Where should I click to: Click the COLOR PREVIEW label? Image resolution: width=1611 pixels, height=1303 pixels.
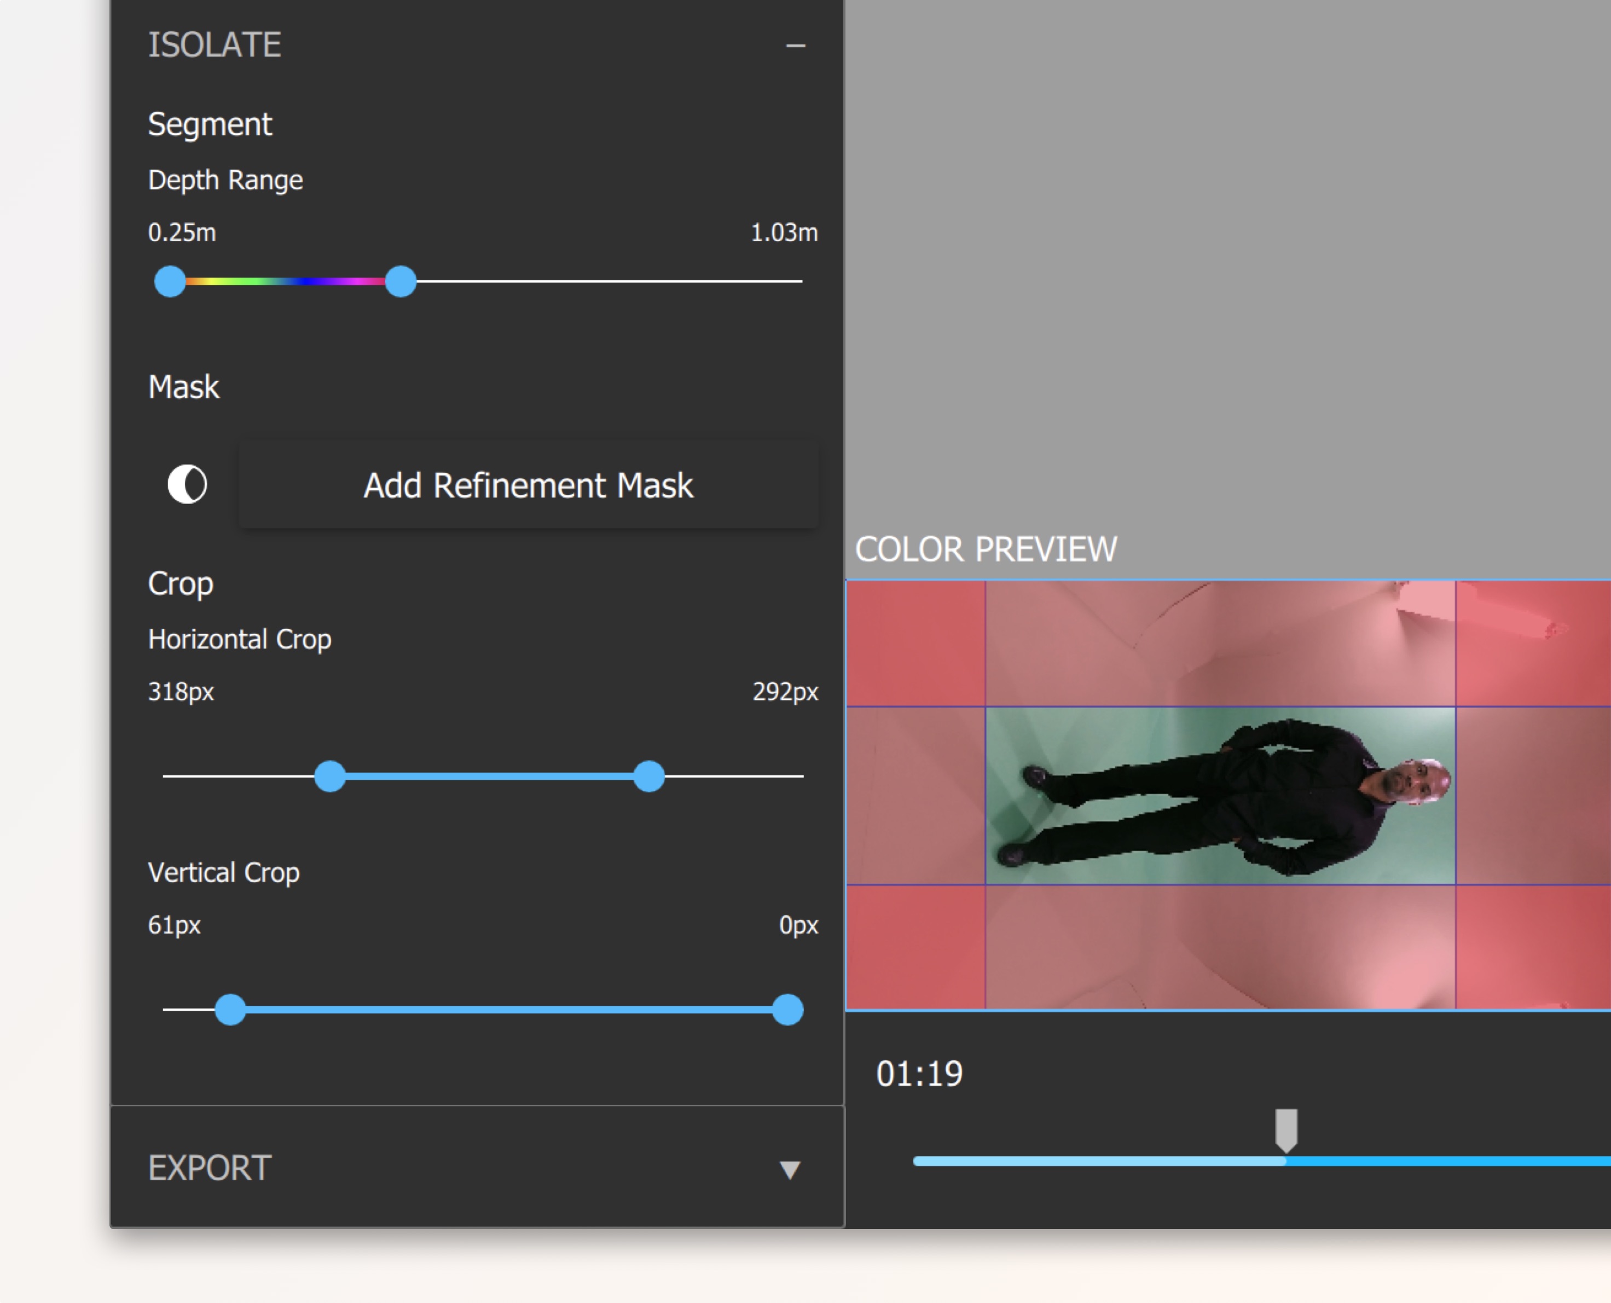pos(986,549)
